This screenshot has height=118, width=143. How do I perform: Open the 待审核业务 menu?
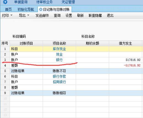[x=44, y=2]
